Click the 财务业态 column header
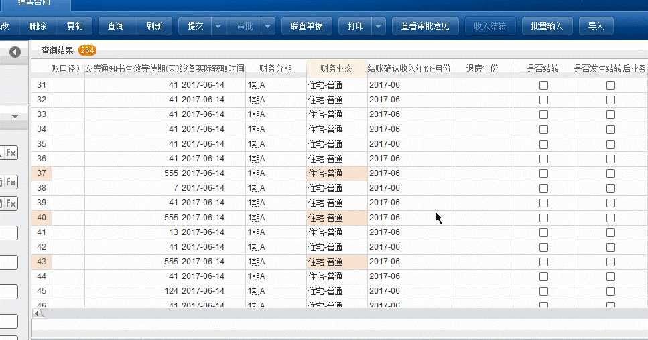The width and height of the screenshot is (648, 340). pyautogui.click(x=336, y=68)
